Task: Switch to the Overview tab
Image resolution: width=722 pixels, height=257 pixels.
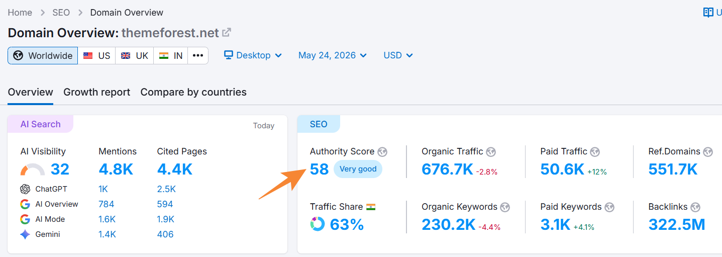Action: click(x=31, y=93)
